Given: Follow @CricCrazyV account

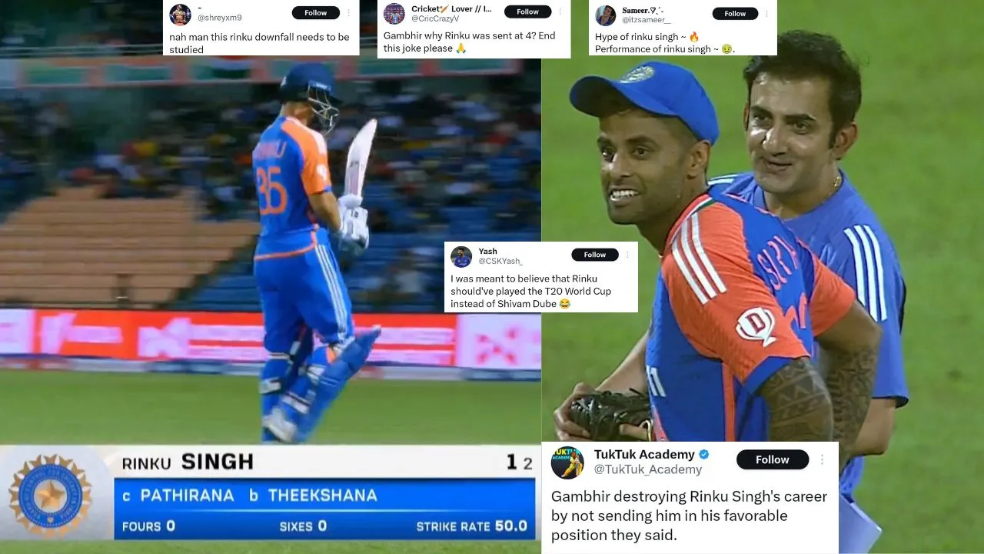Looking at the screenshot, I should [x=527, y=12].
